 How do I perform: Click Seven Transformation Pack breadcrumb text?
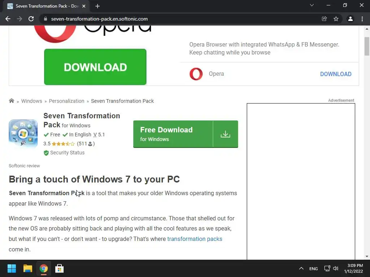point(122,101)
